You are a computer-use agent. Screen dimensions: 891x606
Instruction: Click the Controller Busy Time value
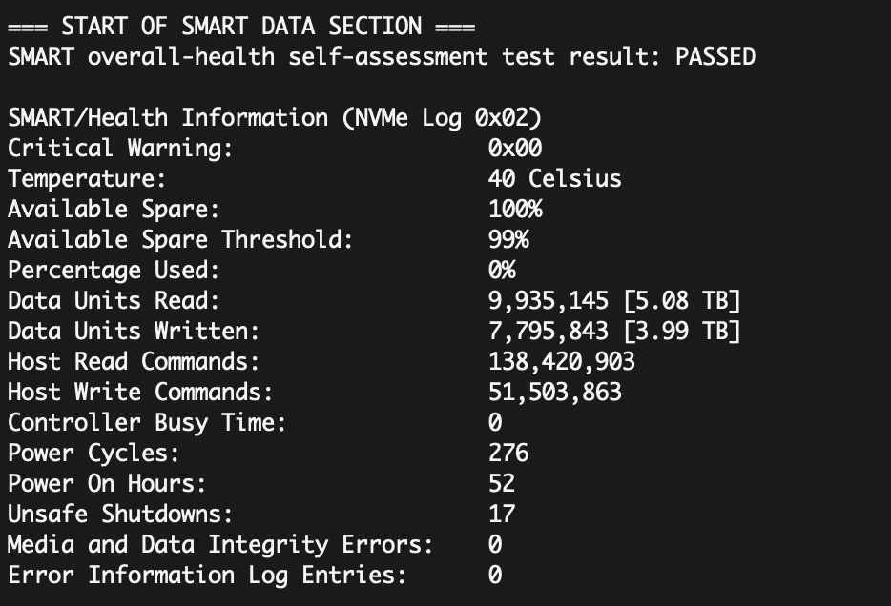coord(495,422)
